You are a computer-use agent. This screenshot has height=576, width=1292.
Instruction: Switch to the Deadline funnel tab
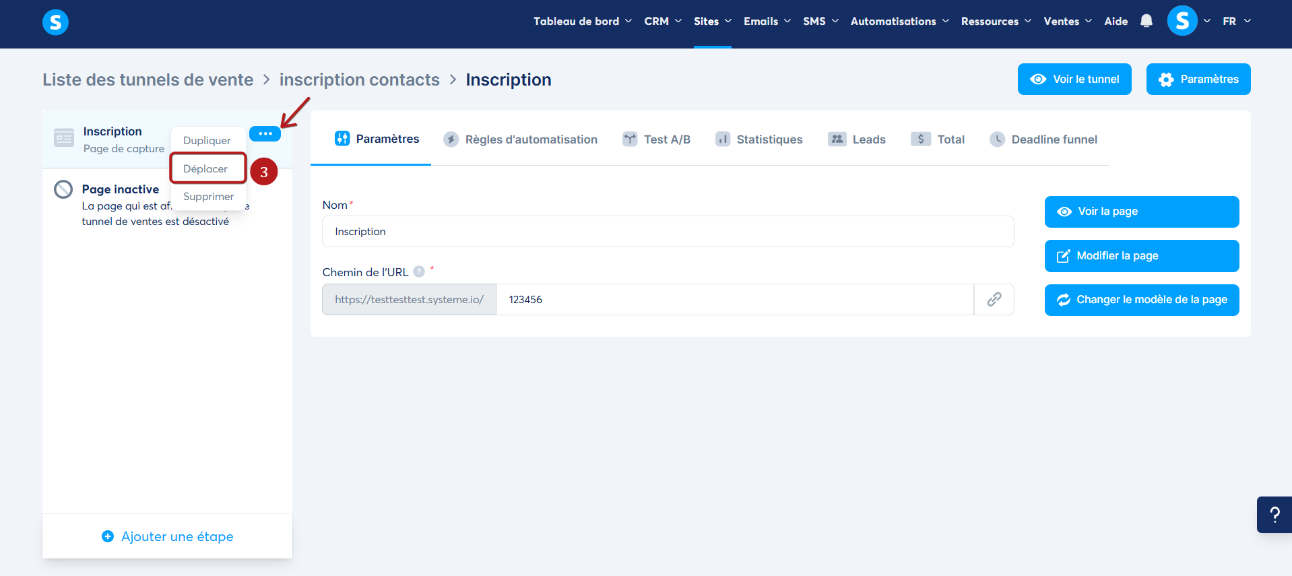pos(1043,139)
